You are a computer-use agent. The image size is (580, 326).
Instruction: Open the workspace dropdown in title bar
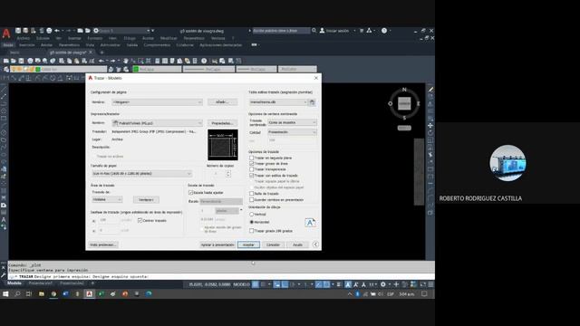click(125, 31)
